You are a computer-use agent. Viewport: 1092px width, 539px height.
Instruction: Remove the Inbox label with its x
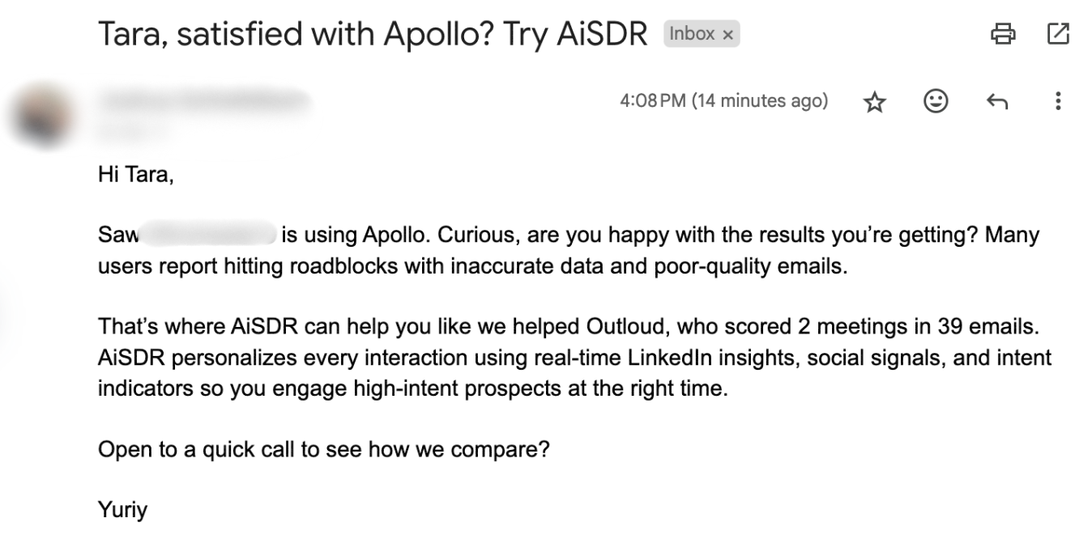(x=727, y=35)
